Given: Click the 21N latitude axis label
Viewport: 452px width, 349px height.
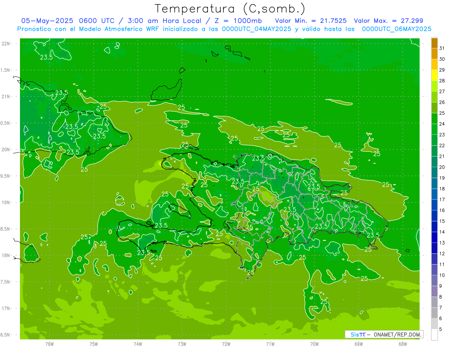Looking at the screenshot, I should click(6, 96).
